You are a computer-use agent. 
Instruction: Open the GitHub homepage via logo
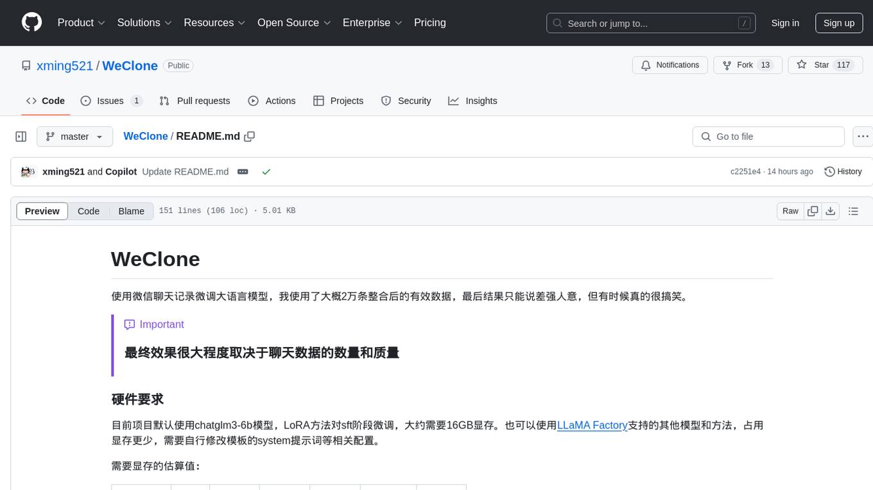click(32, 22)
